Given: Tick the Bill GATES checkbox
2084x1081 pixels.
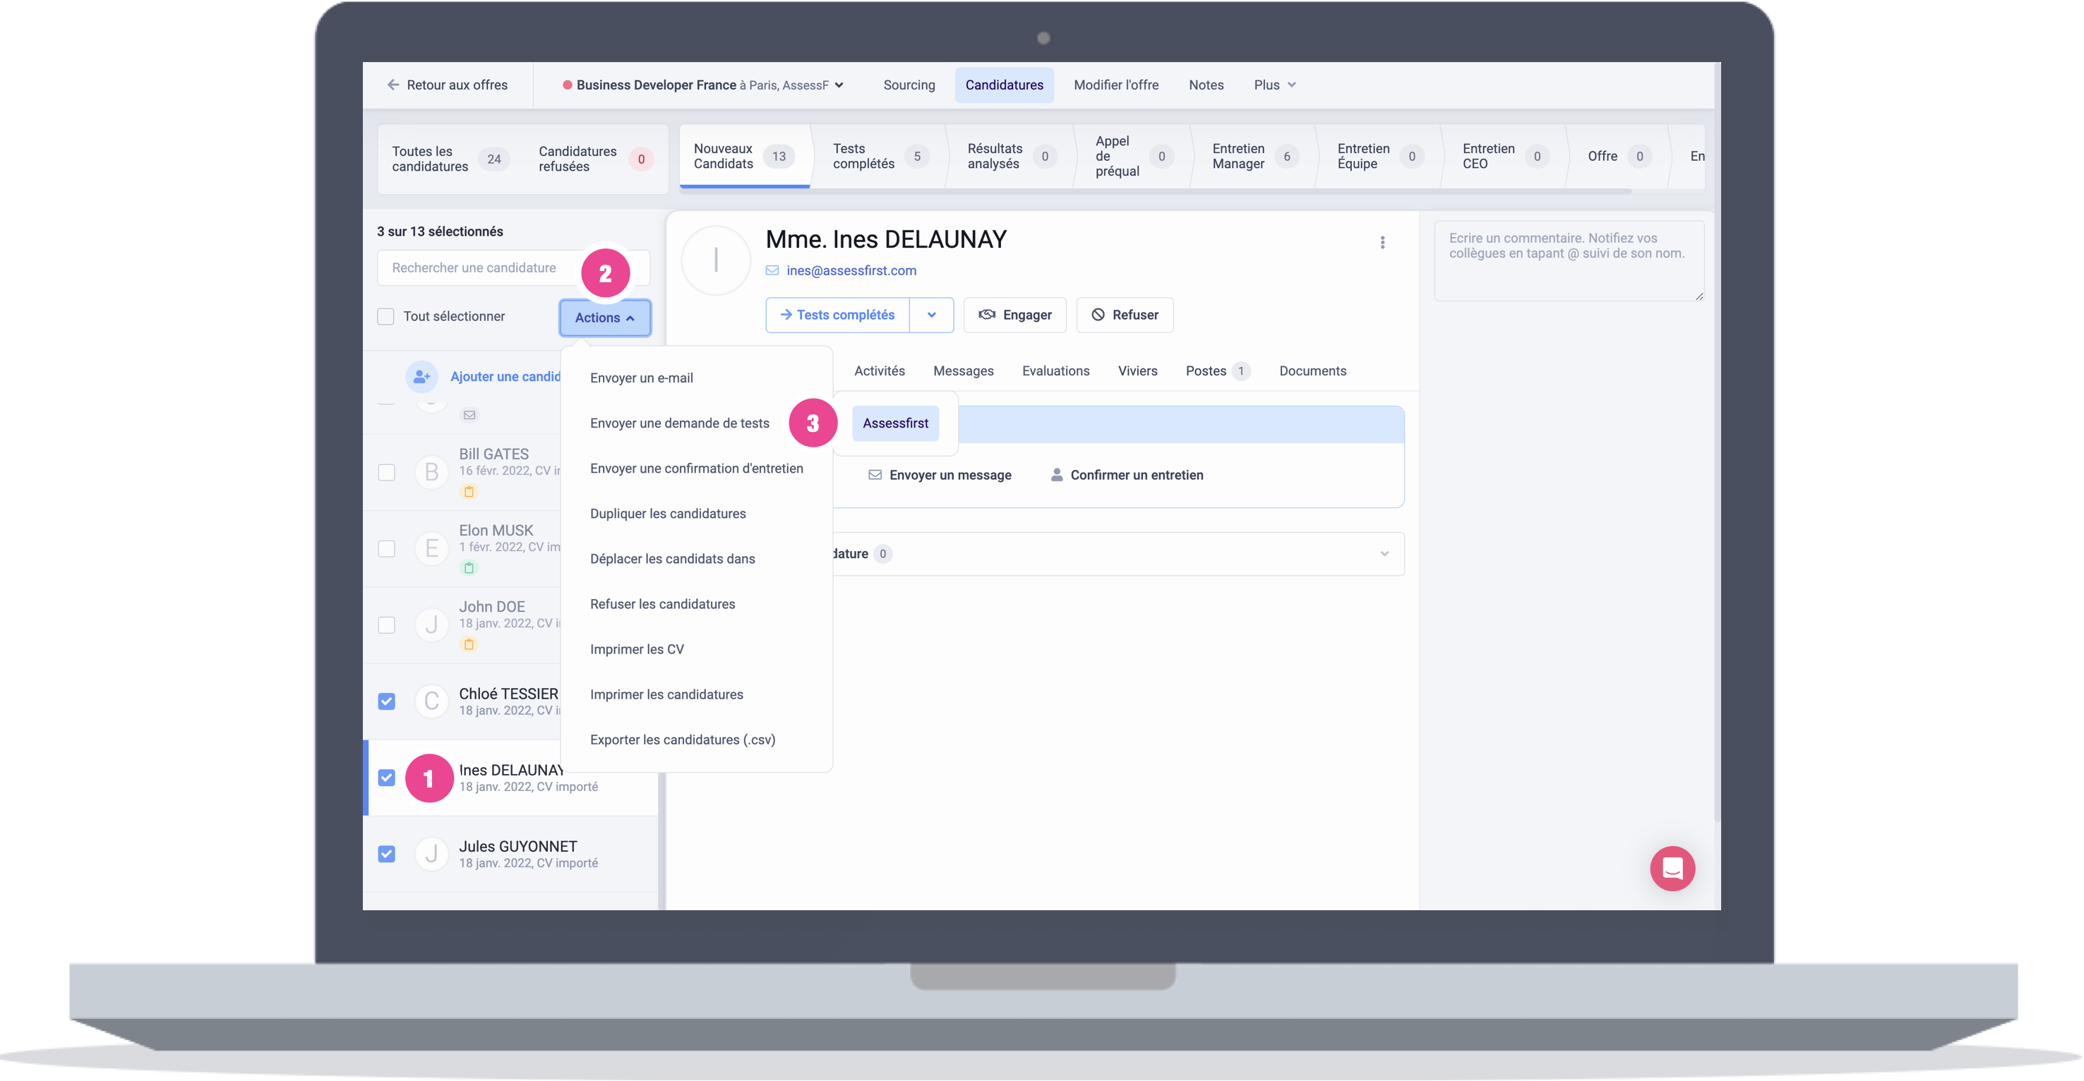Looking at the screenshot, I should [387, 472].
